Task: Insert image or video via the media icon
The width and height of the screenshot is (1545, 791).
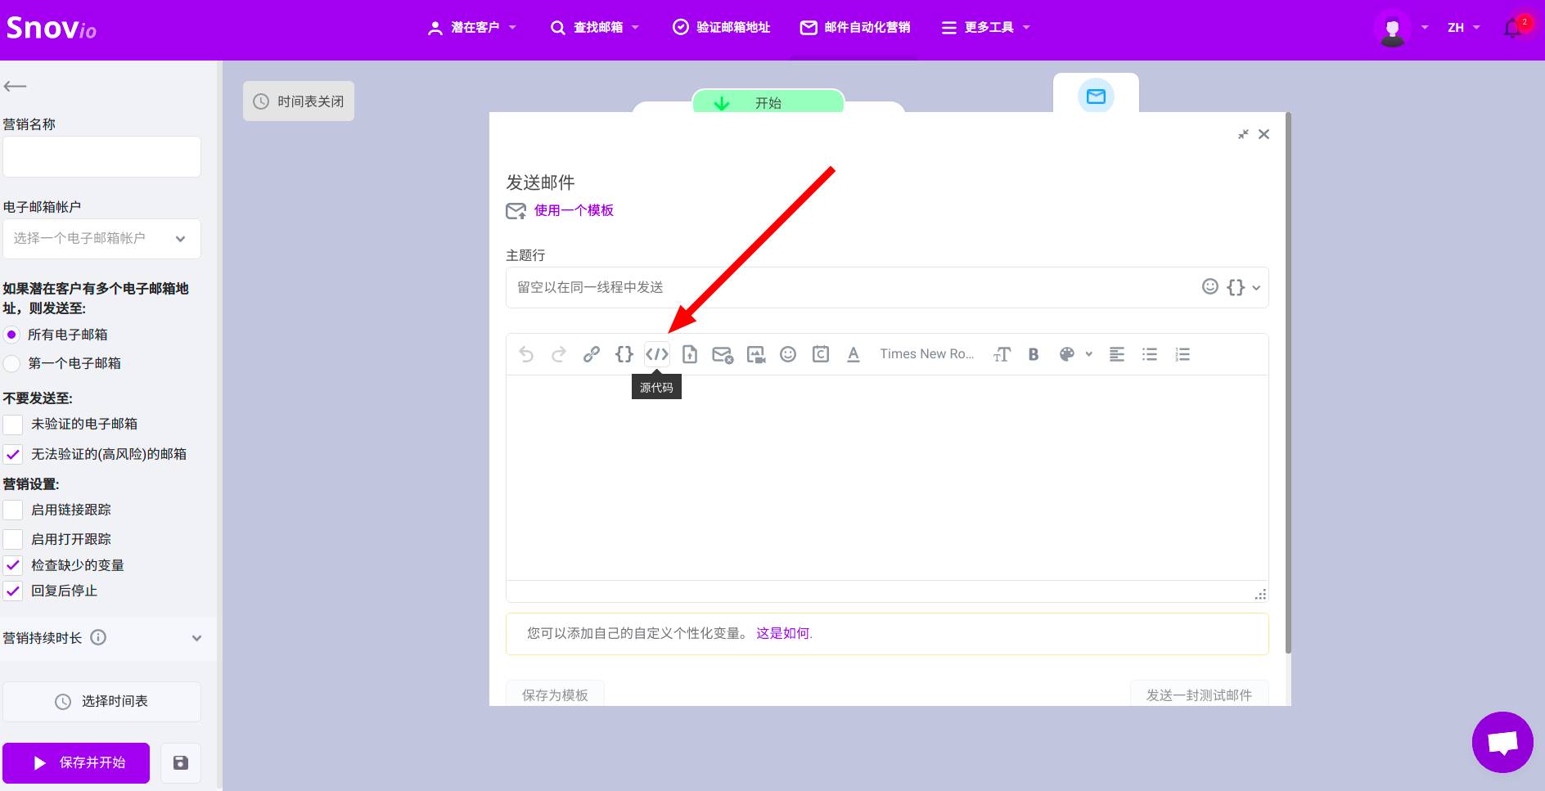Action: point(755,354)
